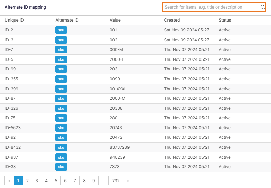The height and width of the screenshot is (188, 271).
Task: Click the sku badge for ID-99
Action: click(x=61, y=69)
